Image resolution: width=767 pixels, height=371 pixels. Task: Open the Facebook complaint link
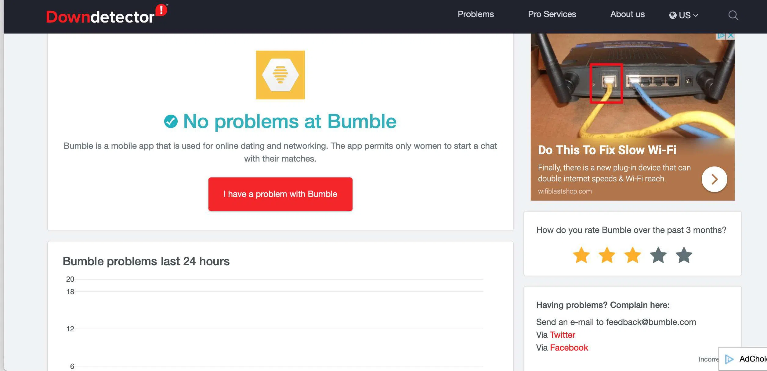point(569,348)
